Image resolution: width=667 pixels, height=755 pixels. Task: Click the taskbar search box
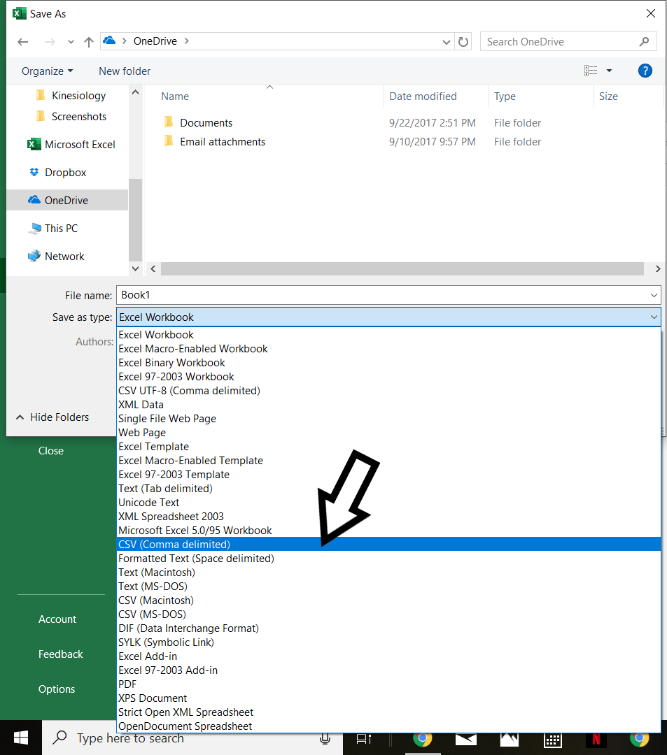(x=192, y=738)
